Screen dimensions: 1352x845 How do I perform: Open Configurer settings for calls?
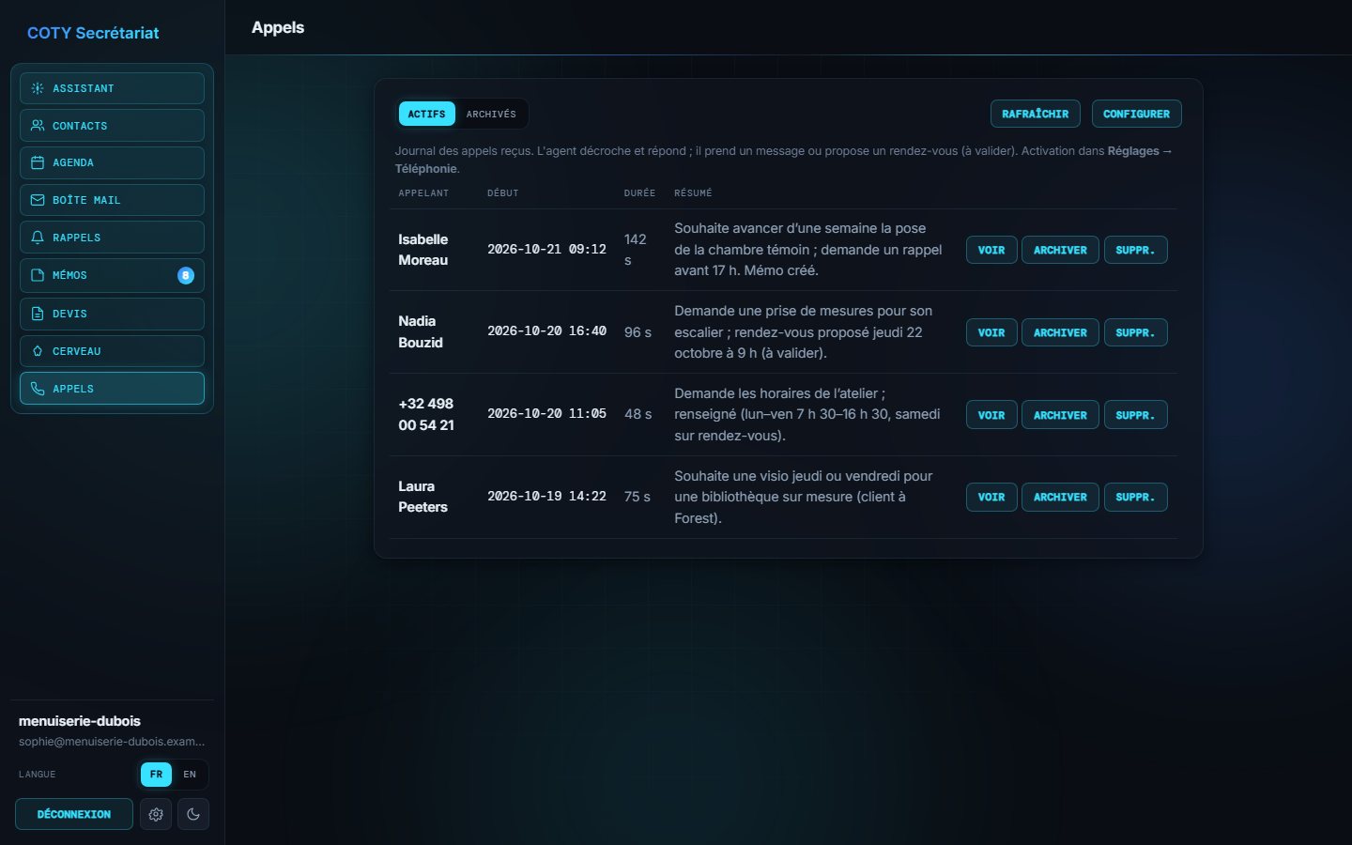1136,114
